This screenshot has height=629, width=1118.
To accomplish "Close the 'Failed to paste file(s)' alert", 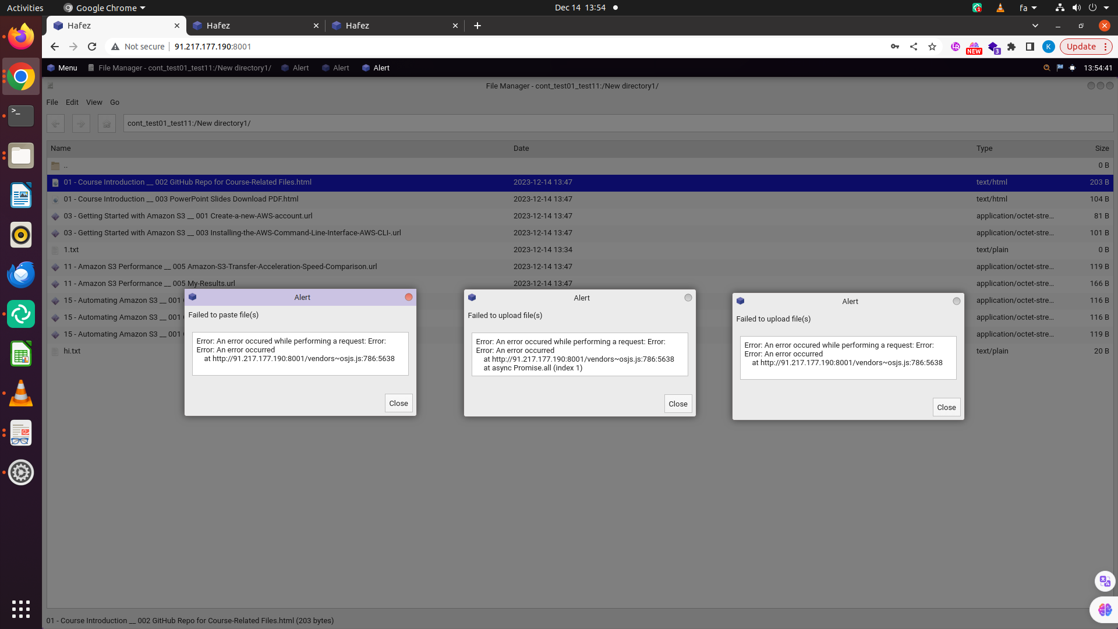I will (x=398, y=403).
